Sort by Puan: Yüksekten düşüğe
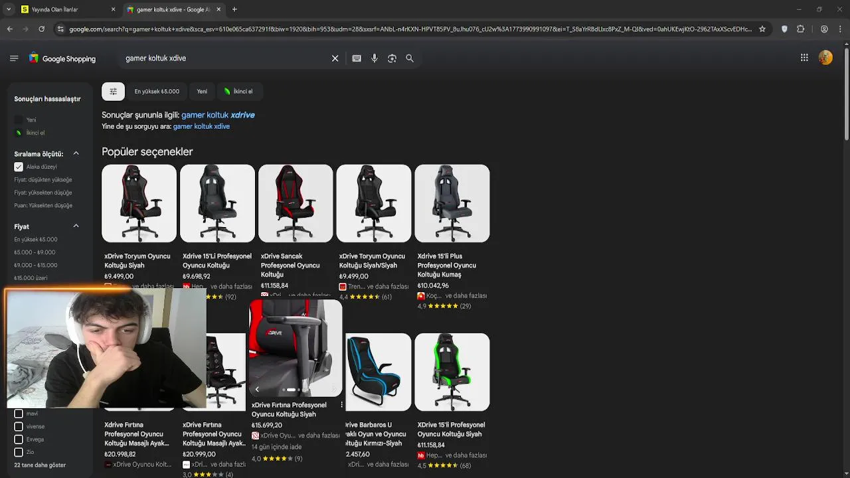The height and width of the screenshot is (478, 850). point(43,206)
